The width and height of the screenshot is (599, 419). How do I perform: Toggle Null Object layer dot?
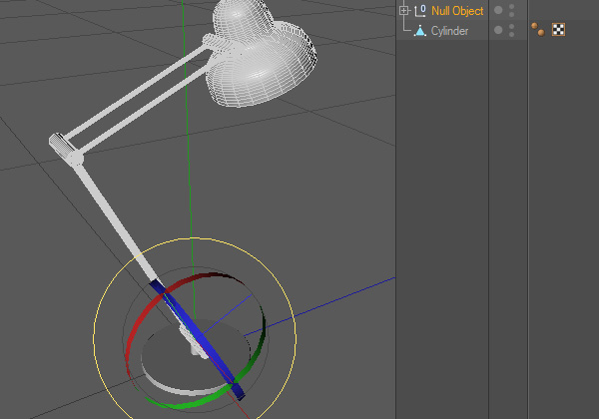click(x=498, y=10)
